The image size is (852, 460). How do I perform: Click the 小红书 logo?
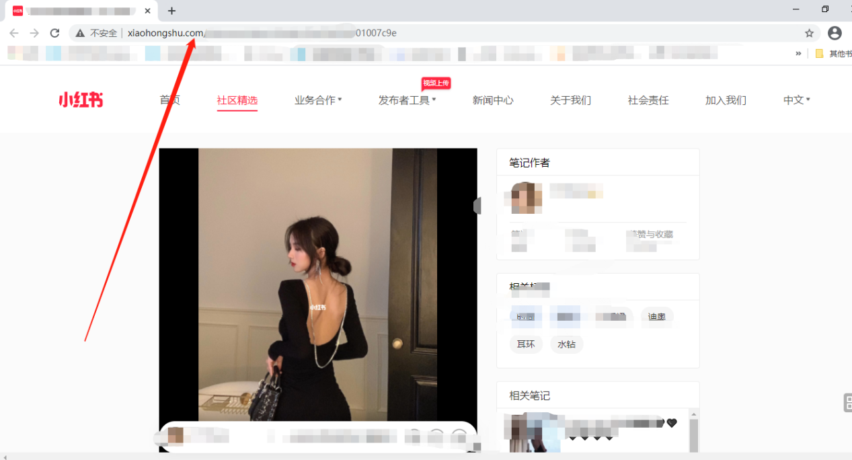81,100
